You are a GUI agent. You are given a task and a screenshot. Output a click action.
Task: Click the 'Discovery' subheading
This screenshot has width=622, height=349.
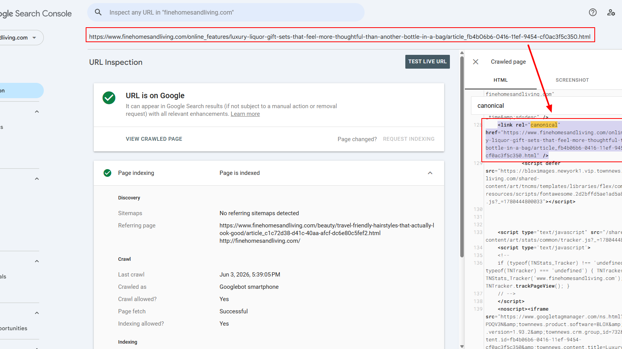(x=129, y=198)
